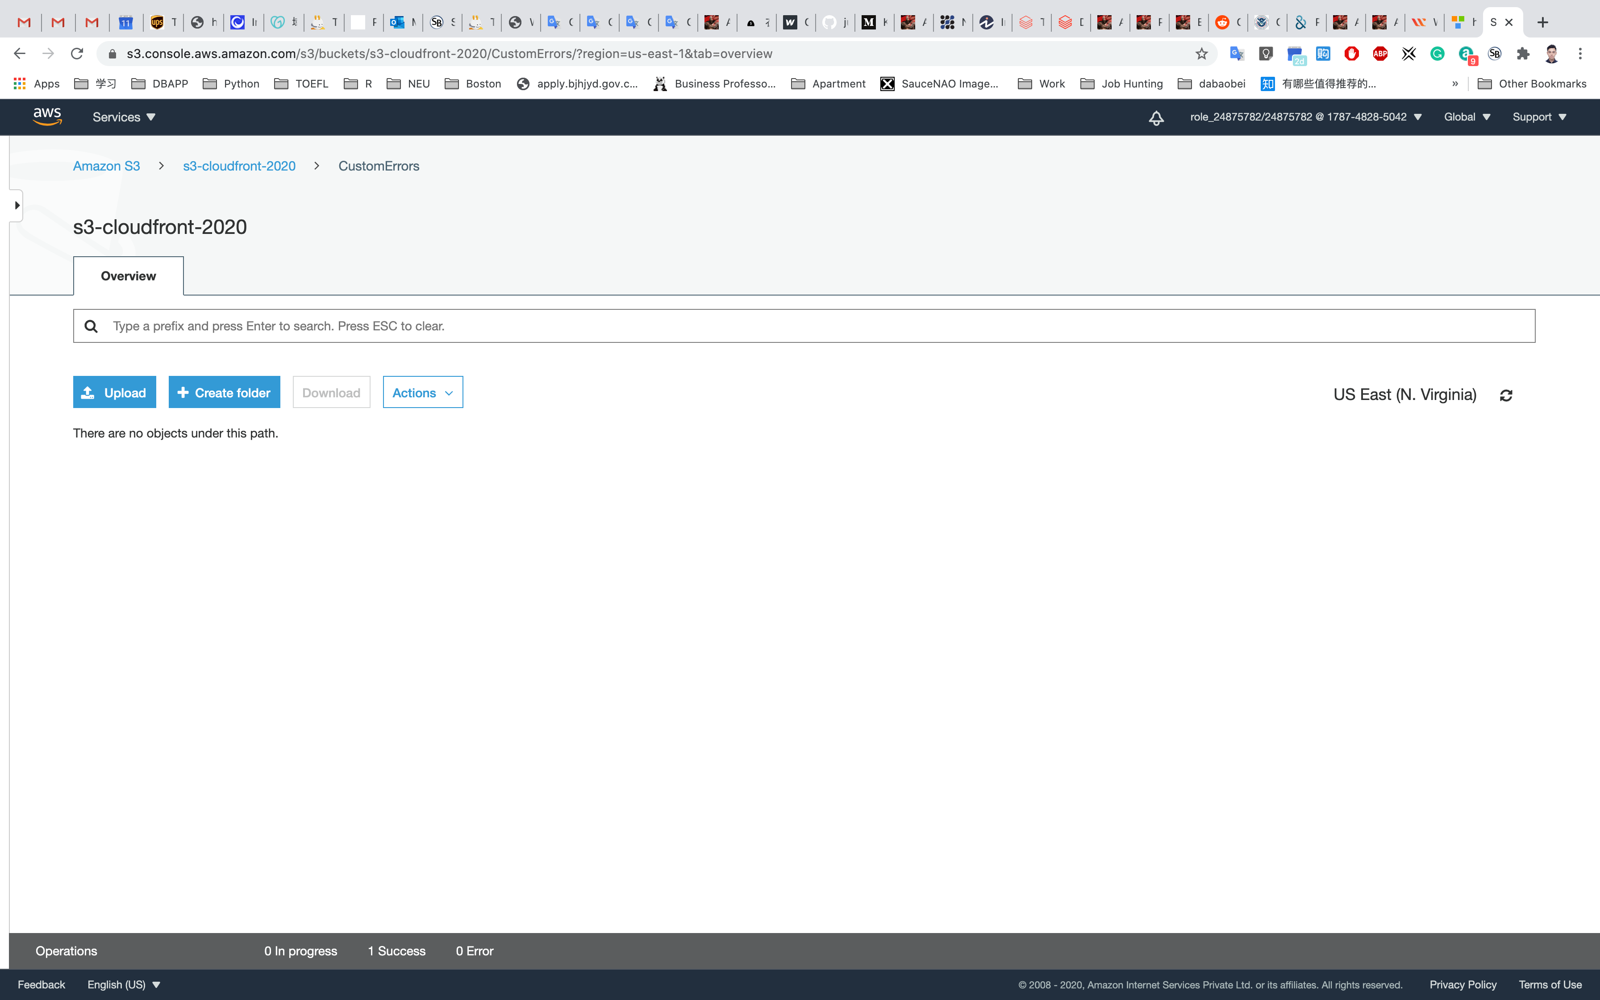This screenshot has width=1600, height=1000.
Task: Click the AdBlock Plus extension icon
Action: tap(1380, 54)
